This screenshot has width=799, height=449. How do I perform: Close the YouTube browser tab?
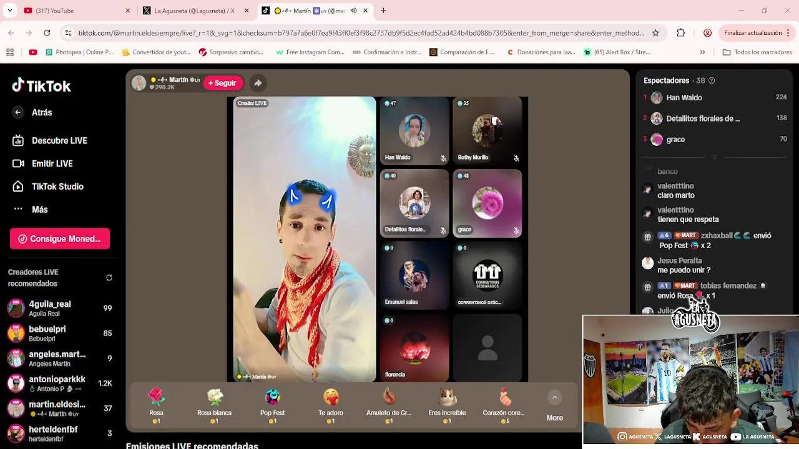click(128, 11)
